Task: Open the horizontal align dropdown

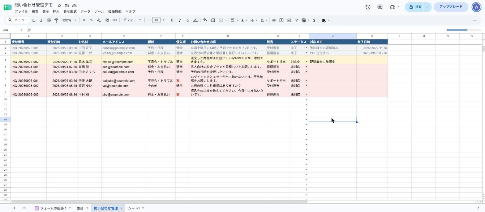Action: (234, 20)
